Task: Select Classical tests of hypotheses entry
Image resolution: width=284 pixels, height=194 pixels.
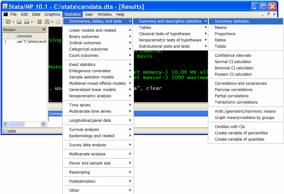Action: click(164, 34)
